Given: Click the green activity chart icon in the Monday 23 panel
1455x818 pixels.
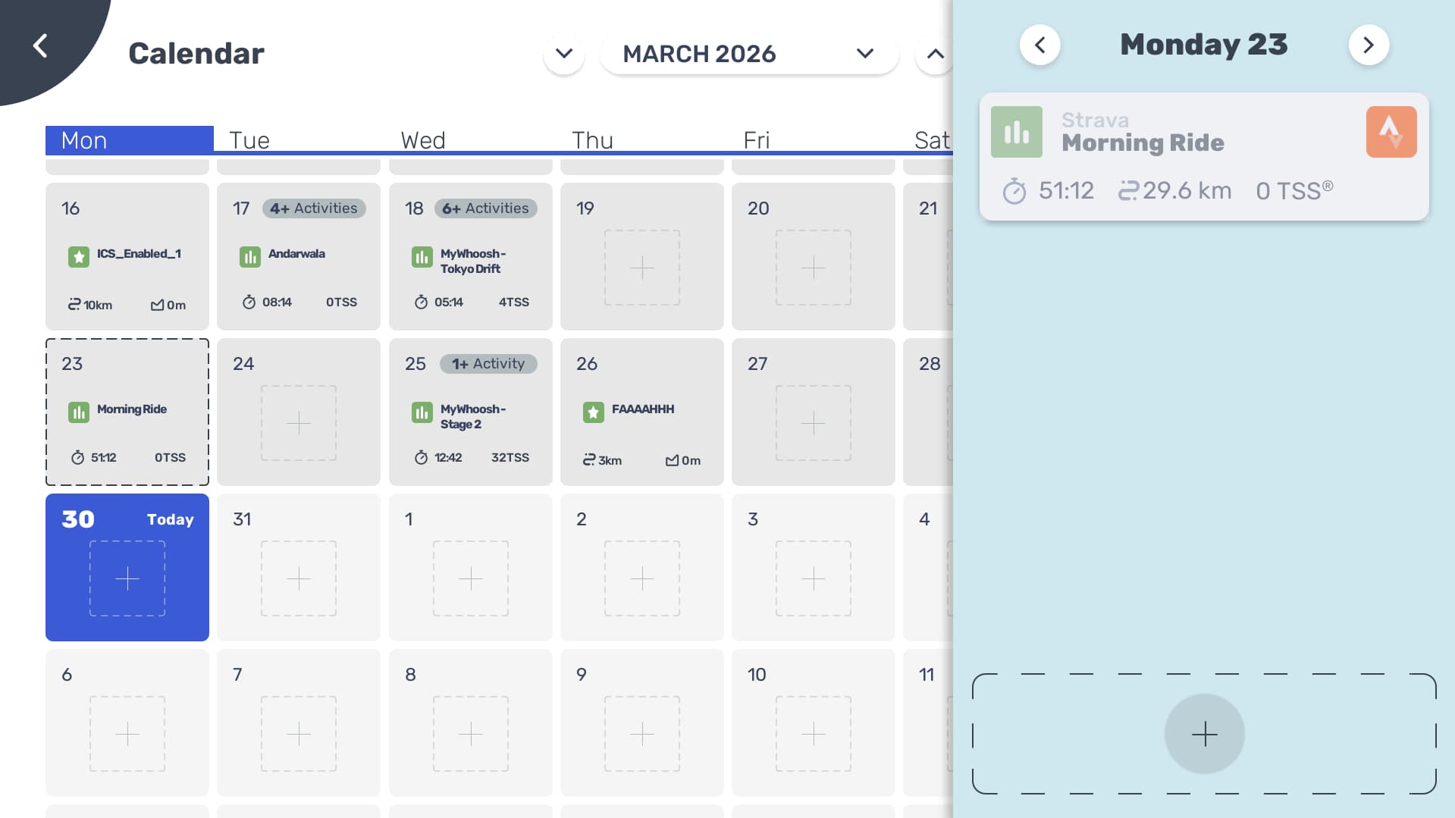Looking at the screenshot, I should coord(1016,131).
